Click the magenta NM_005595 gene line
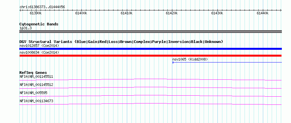 (150, 95)
